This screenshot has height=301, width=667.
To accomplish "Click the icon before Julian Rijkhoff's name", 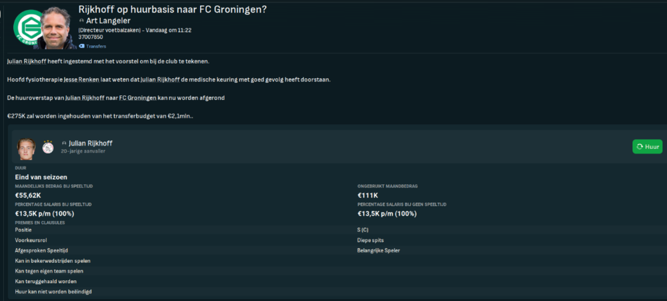I will [64, 143].
